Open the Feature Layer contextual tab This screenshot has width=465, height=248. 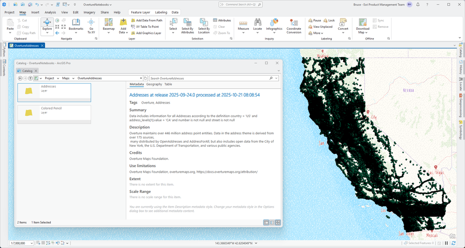pos(141,13)
